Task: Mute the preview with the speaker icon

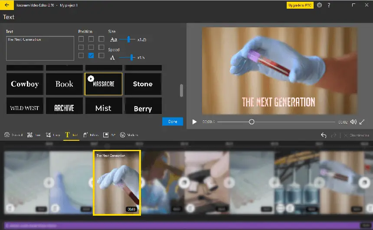Action: coord(353,122)
